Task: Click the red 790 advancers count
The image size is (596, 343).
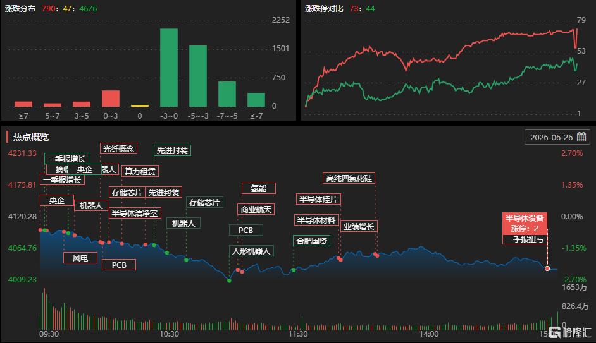Action: (x=48, y=8)
